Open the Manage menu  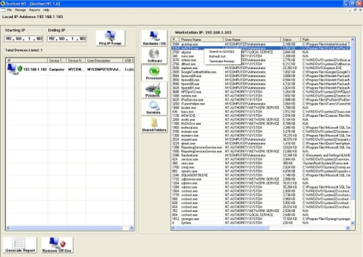[20, 10]
